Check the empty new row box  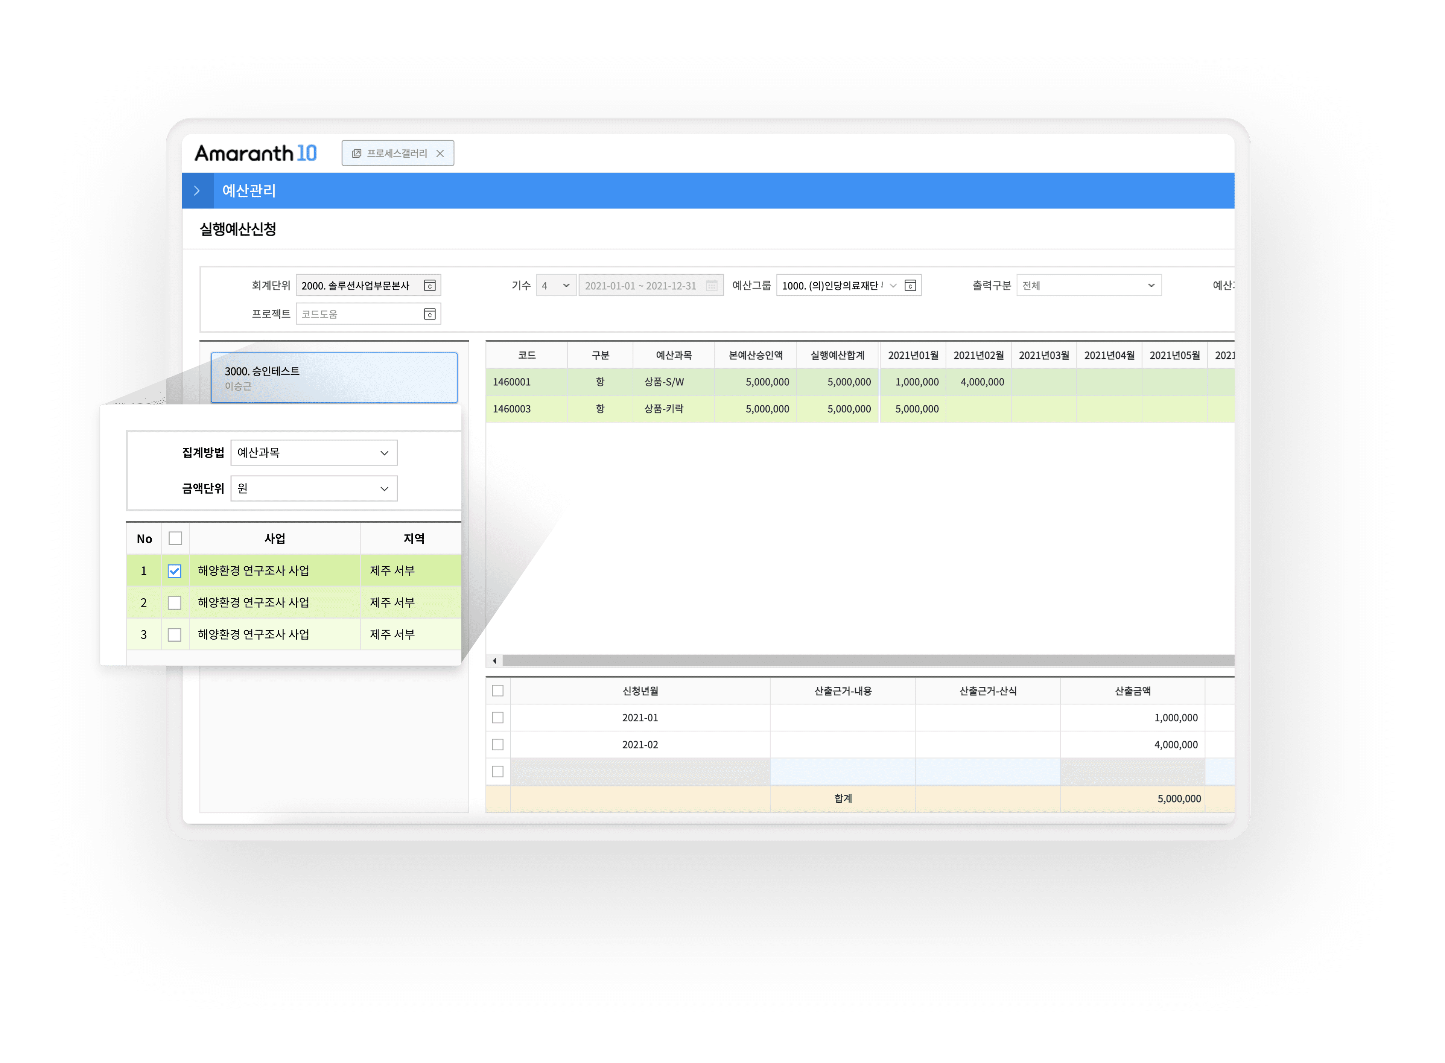tap(498, 771)
